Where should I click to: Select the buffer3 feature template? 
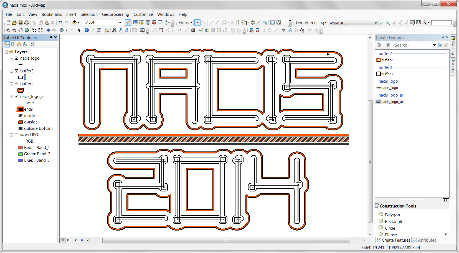tap(385, 74)
